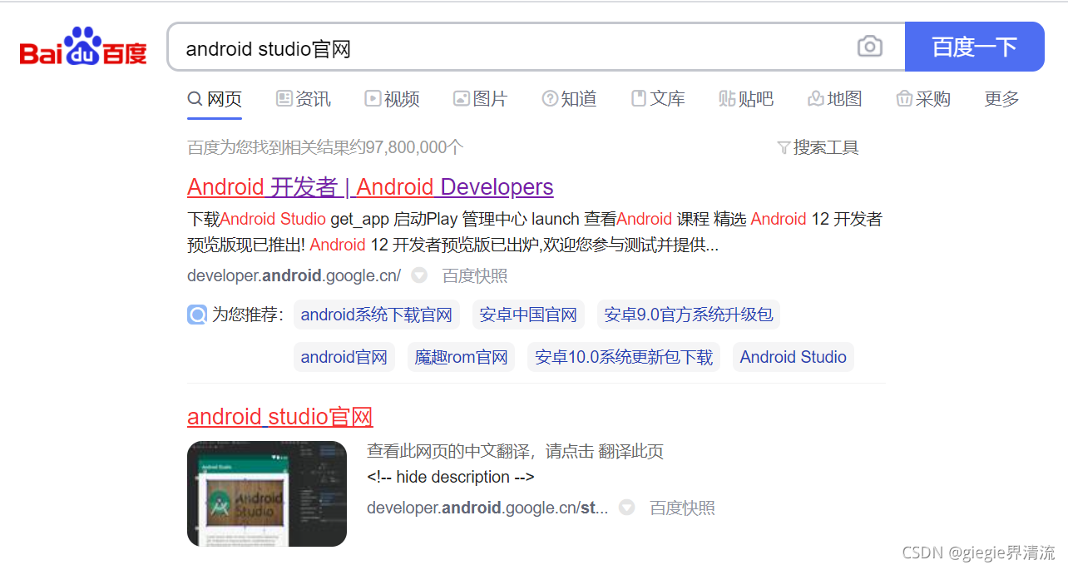The image size is (1068, 570).
Task: Open 百度快照 for first result
Action: click(475, 275)
